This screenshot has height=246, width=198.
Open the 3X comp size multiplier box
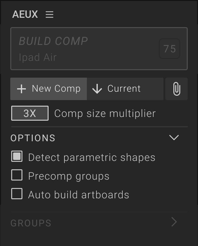pyautogui.click(x=30, y=113)
